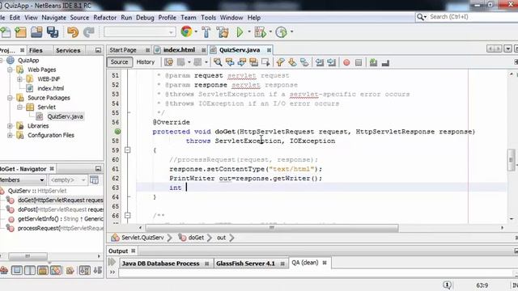
Task: Click the override marker on line 57
Action: [x=117, y=131]
